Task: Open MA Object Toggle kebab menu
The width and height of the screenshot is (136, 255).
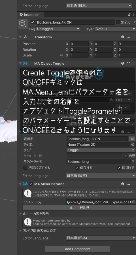Action: point(134,64)
